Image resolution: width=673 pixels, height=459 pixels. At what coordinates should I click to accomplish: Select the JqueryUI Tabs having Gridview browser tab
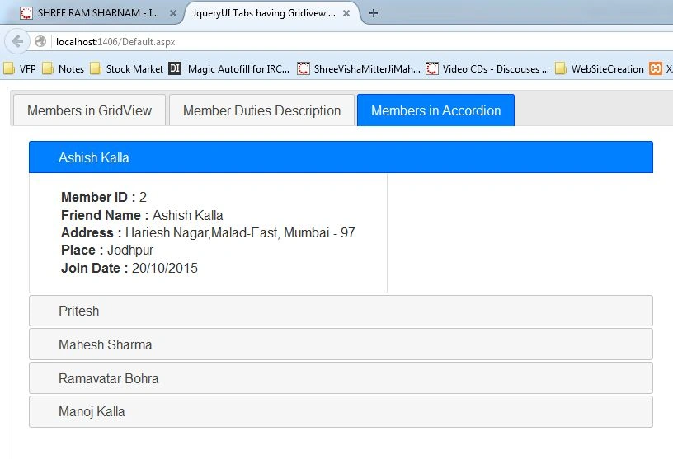click(271, 13)
